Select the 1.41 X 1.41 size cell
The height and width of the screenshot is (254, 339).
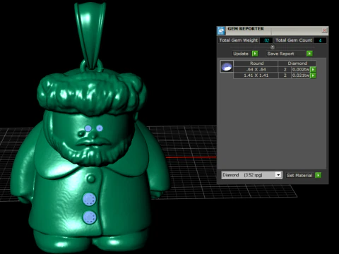[x=256, y=75]
